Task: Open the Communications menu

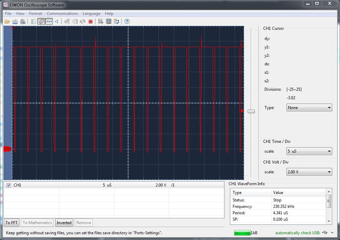Action: 62,14
